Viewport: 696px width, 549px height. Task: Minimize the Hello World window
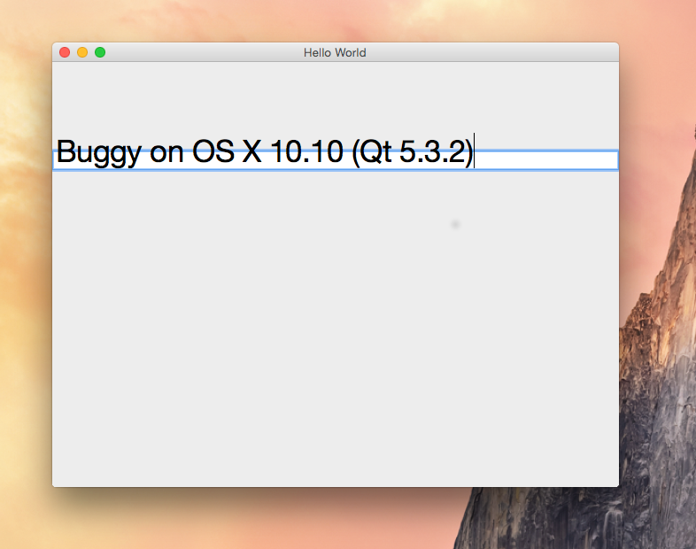82,52
